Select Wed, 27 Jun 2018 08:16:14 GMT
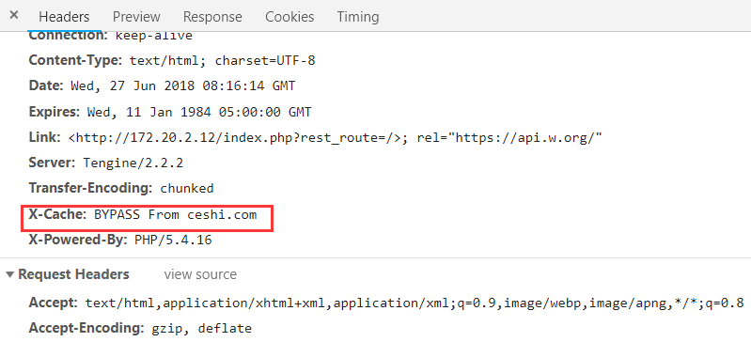This screenshot has height=342, width=751. [x=183, y=86]
